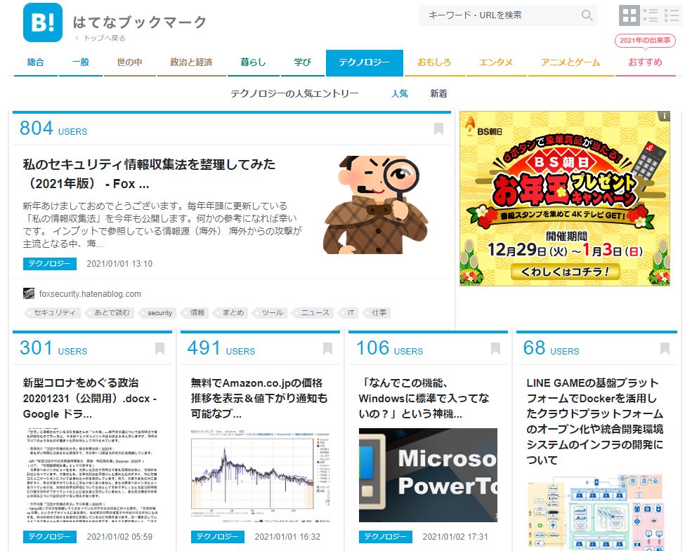
Task: Open 無料でAmazon.co.jpの価格推移 article title
Action: coord(259,398)
